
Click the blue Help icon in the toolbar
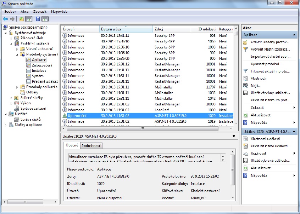(x=37, y=19)
